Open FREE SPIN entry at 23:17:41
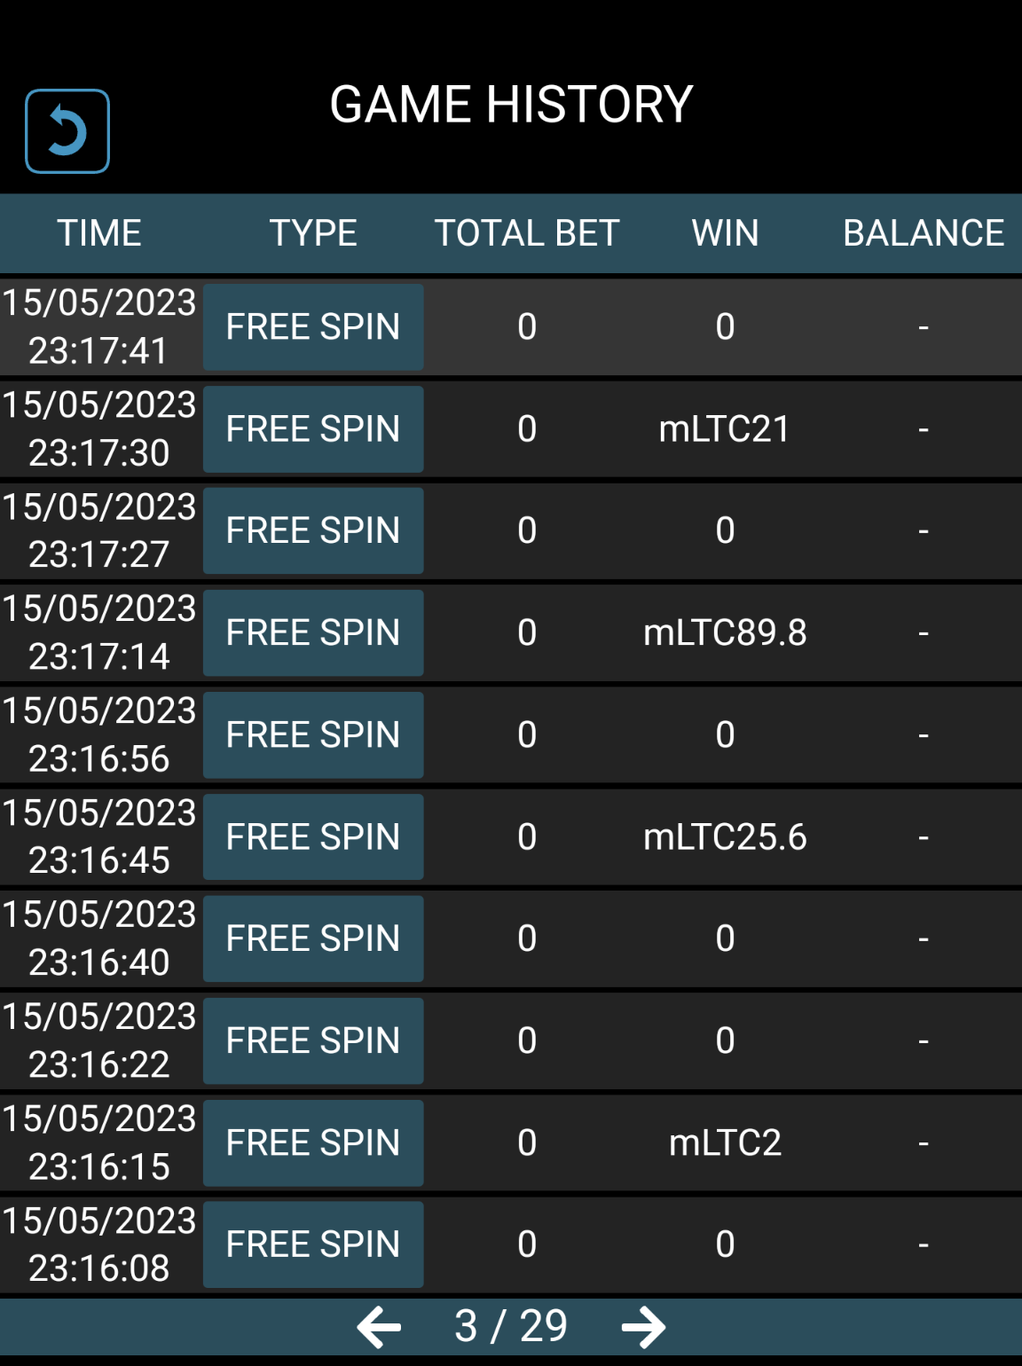 click(313, 326)
